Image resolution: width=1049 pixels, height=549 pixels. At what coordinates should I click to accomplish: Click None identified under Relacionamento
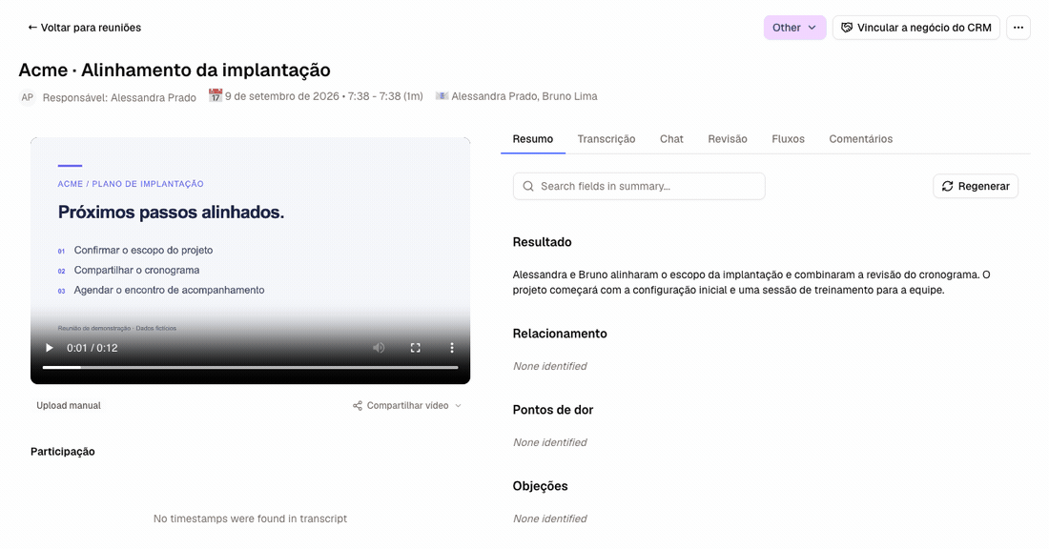coord(549,366)
